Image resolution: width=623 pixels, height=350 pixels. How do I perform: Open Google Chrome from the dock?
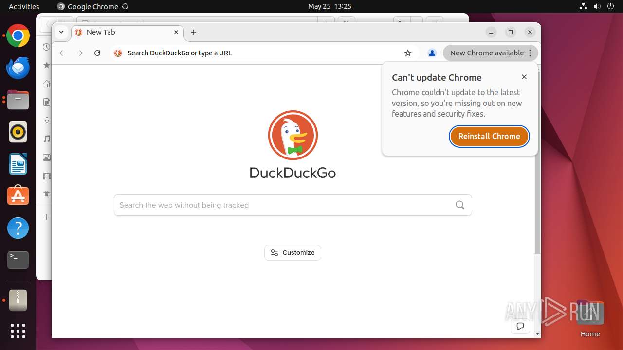tap(18, 36)
